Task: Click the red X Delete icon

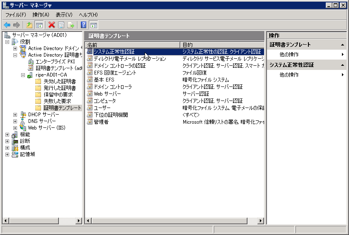Action: tap(51, 25)
